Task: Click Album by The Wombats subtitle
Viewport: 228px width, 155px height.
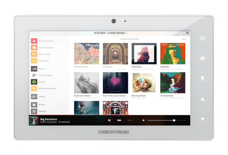Action: [x=142, y=69]
